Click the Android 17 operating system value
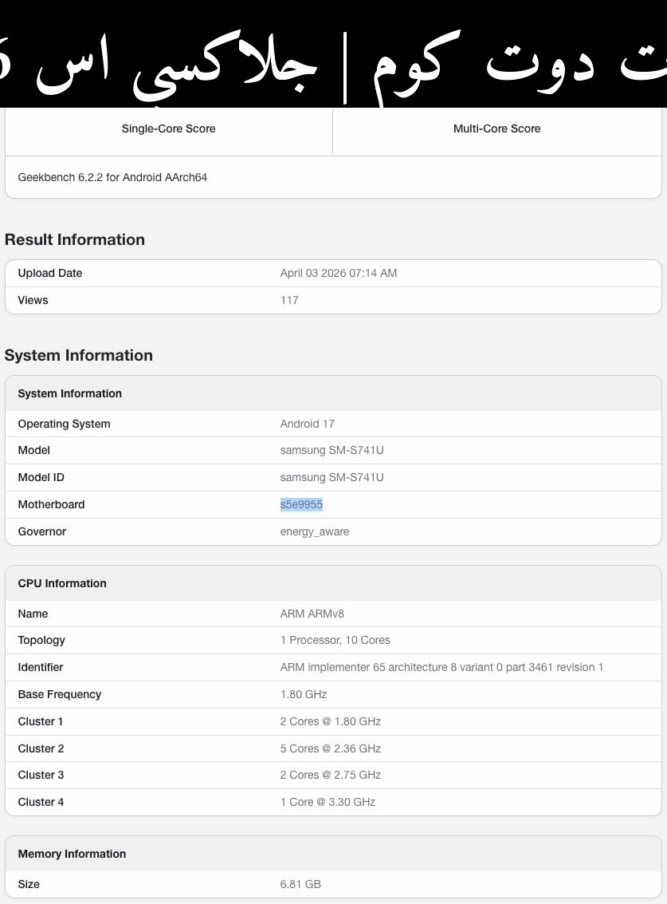 [307, 424]
